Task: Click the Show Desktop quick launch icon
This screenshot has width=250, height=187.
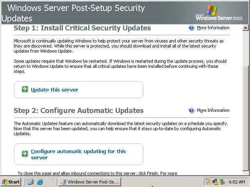Action: (x=31, y=182)
